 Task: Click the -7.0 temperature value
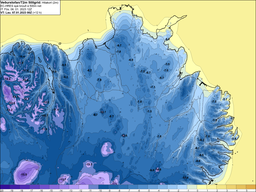coord(166,70)
